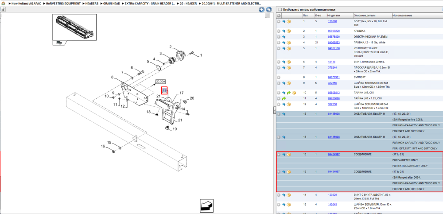This screenshot has width=443, height=214.
Task: Open part number 43138 link
Action: [x=332, y=62]
